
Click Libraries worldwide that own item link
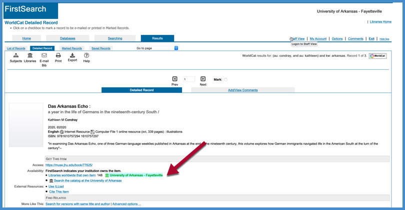(72, 176)
